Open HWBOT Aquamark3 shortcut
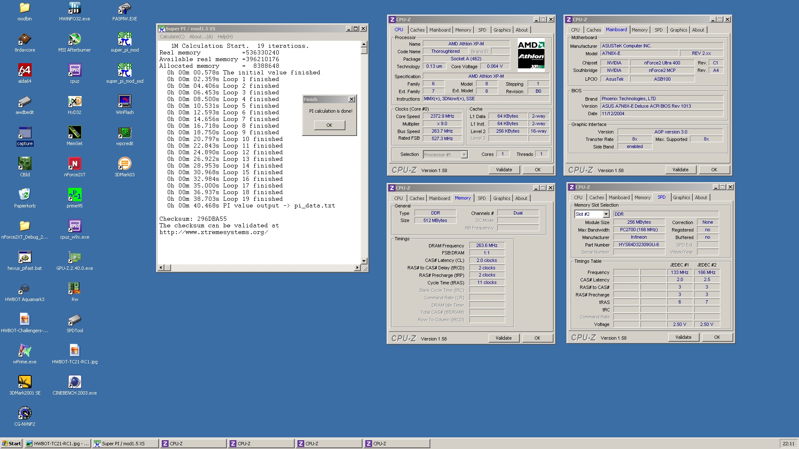The image size is (799, 449). 25,292
